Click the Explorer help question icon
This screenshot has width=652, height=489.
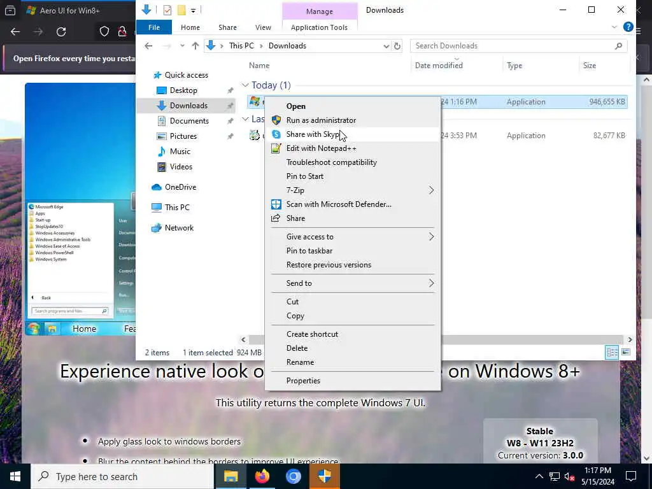pos(628,27)
